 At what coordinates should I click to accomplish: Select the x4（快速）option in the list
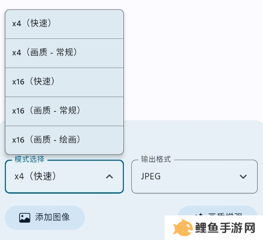(x=64, y=24)
